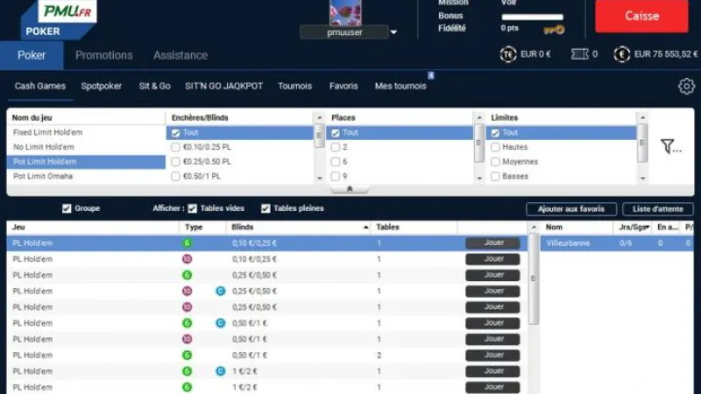701x394 pixels.
Task: Check the 2 places filter
Action: (336, 147)
